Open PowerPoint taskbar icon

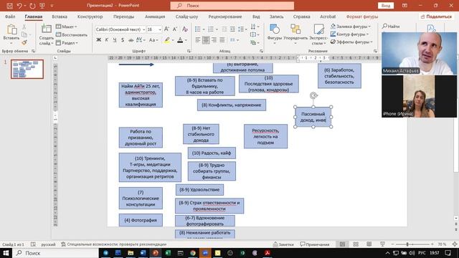[156, 253]
